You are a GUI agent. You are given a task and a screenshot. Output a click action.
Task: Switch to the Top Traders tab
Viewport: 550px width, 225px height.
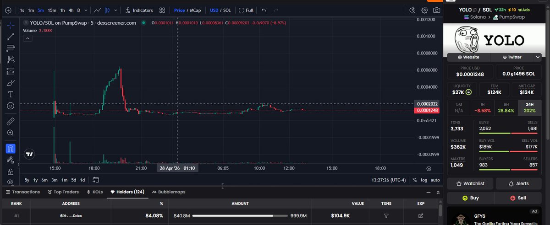click(63, 192)
